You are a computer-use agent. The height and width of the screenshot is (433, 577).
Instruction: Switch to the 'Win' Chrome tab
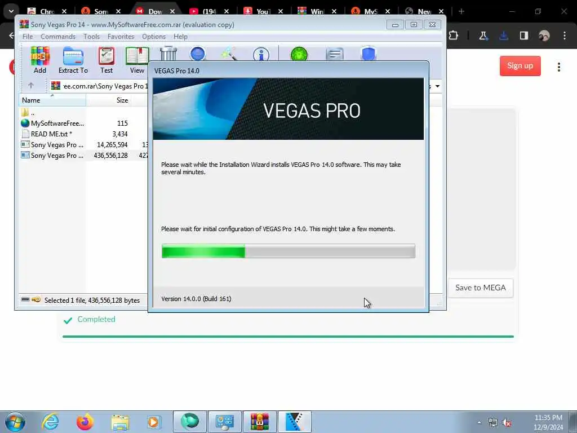317,11
